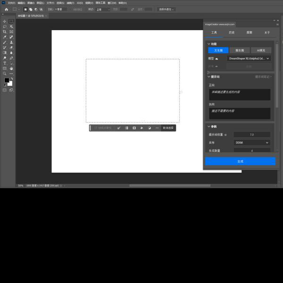Collapse the 功能 section
Image resolution: width=283 pixels, height=283 pixels.
(x=209, y=44)
